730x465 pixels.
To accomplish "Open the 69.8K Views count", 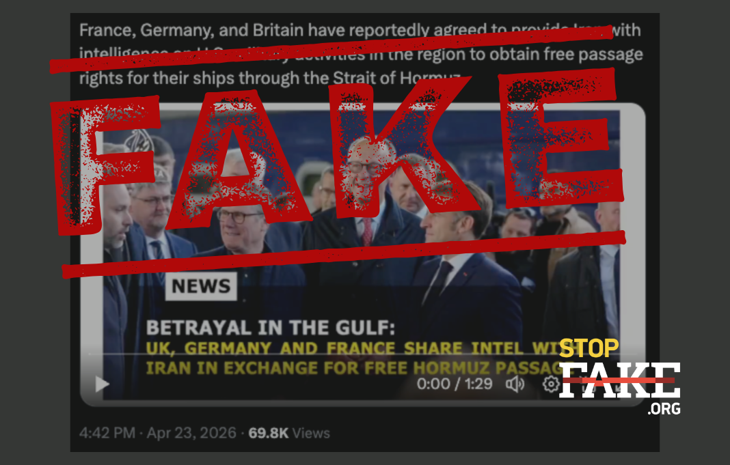I will pos(289,433).
